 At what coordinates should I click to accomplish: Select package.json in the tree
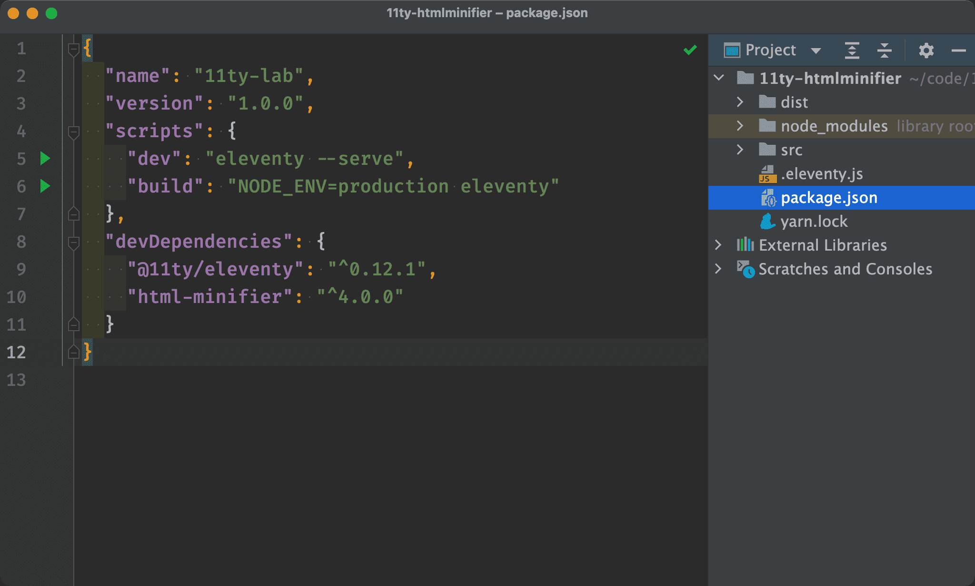pyautogui.click(x=829, y=198)
